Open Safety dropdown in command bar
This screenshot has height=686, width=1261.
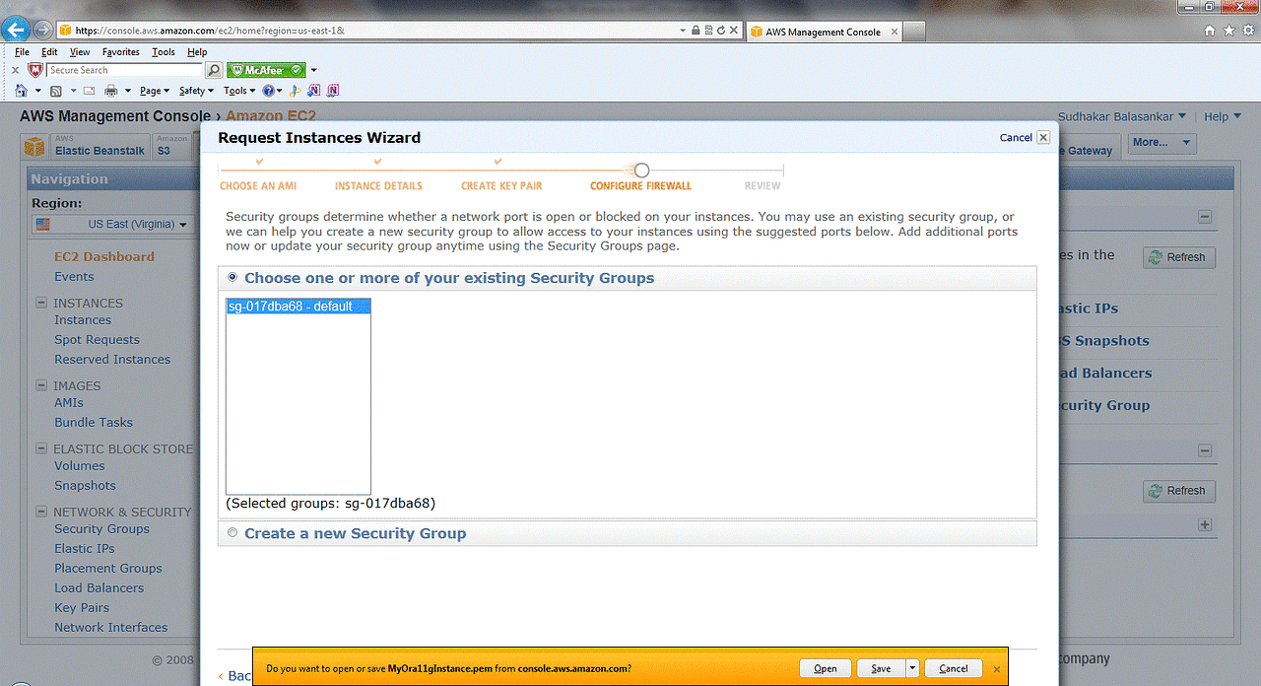pos(196,91)
